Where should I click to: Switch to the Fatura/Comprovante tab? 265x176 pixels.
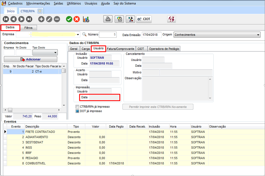coord(121,49)
